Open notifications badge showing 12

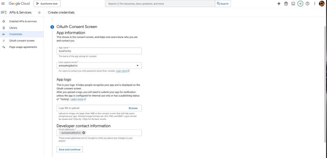pyautogui.click(x=300, y=4)
